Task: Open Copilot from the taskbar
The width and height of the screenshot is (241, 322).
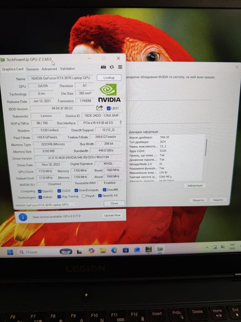Action: [x=91, y=251]
